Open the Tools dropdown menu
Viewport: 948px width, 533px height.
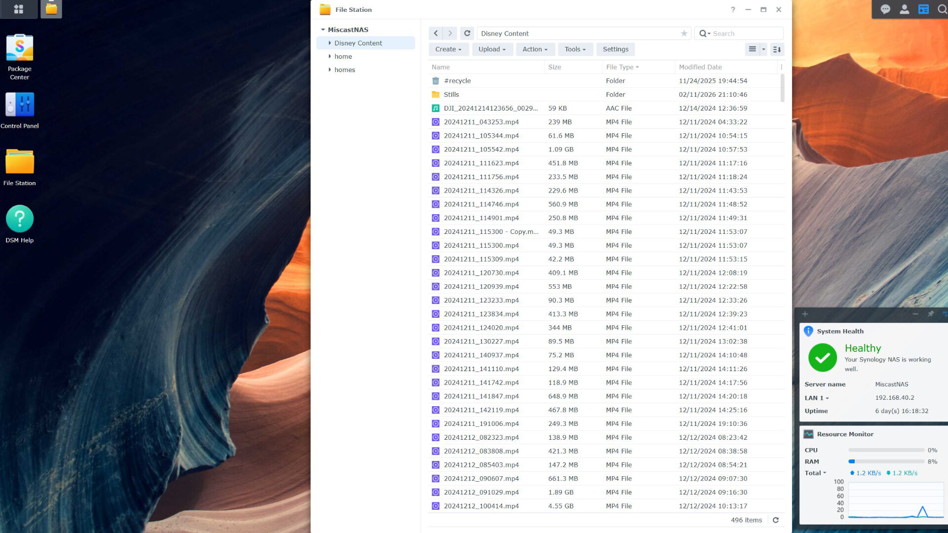(575, 49)
